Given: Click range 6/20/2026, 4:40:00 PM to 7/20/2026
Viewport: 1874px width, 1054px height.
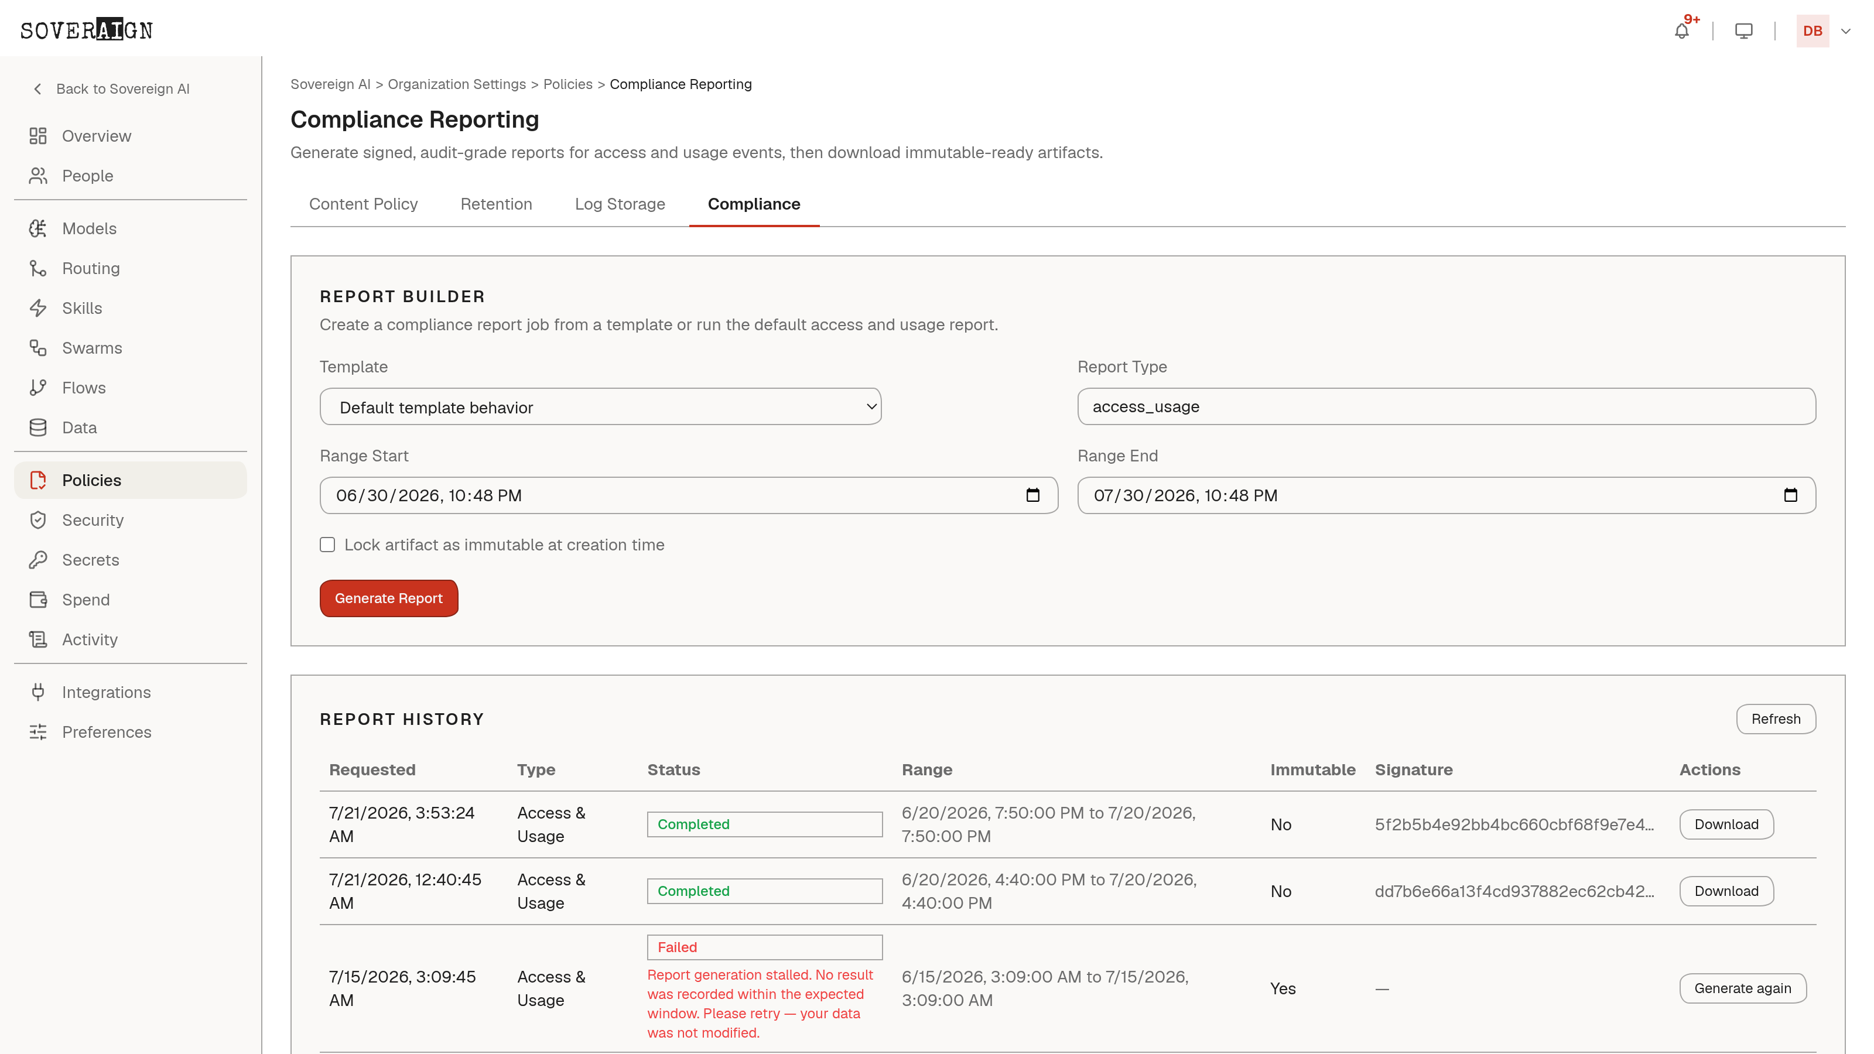Looking at the screenshot, I should [x=1049, y=891].
